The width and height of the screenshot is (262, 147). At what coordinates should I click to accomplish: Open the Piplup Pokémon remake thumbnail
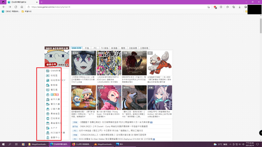(84, 98)
